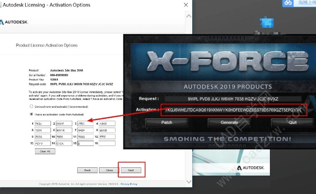Click activation code box number 6
This screenshot has width=316, height=194.
coord(64,130)
